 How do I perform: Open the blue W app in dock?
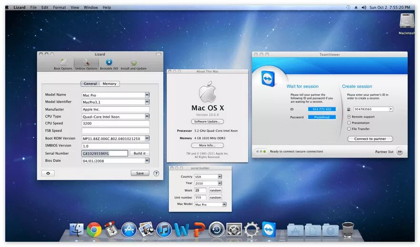tap(181, 229)
